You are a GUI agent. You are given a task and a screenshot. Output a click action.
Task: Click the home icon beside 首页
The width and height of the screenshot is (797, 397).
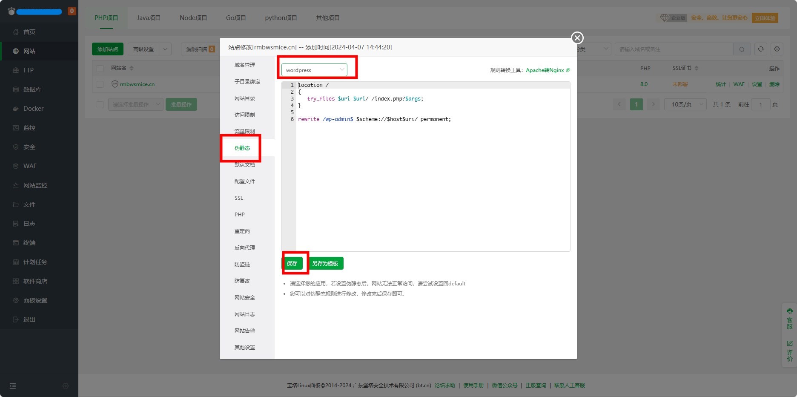(x=16, y=32)
